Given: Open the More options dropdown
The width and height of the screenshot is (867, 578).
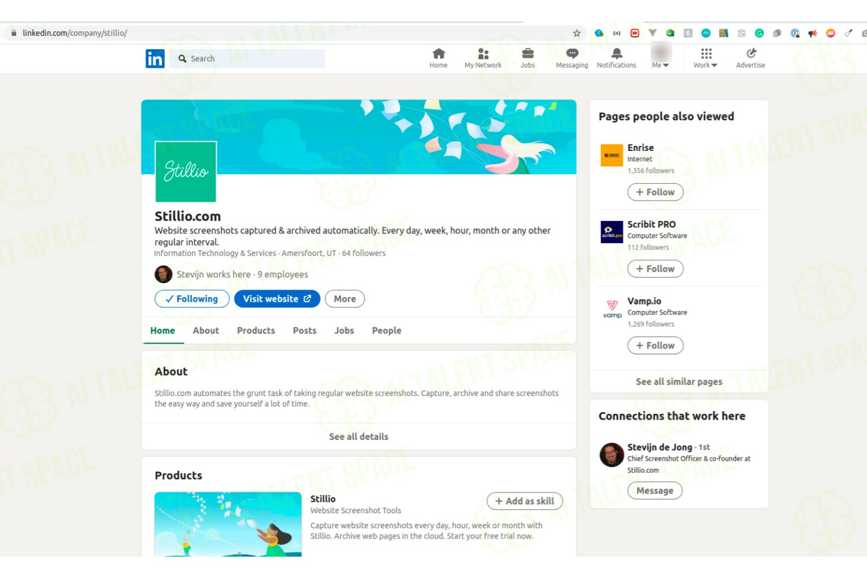Looking at the screenshot, I should [344, 299].
